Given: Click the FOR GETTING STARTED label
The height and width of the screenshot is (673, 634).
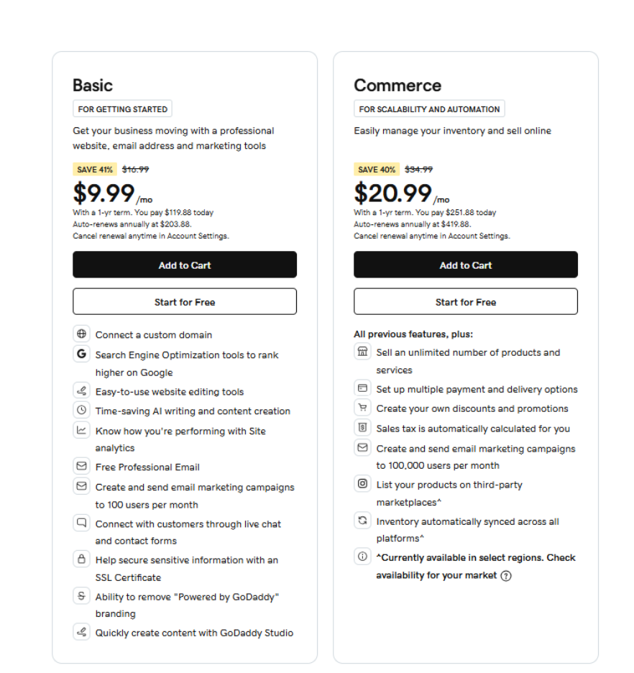Looking at the screenshot, I should pyautogui.click(x=122, y=109).
